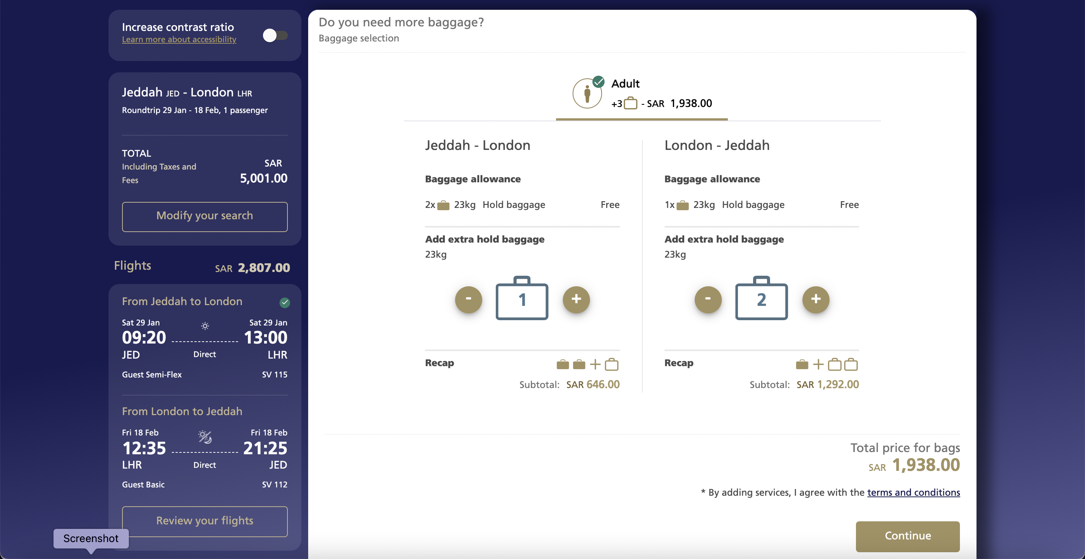Click the subtotal 'SAR 1,292.00'
The image size is (1085, 559).
[828, 384]
